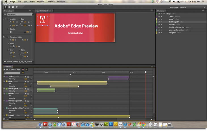Open the Elements panel options menu
Viewport: 207px width, 131px height.
203,11
